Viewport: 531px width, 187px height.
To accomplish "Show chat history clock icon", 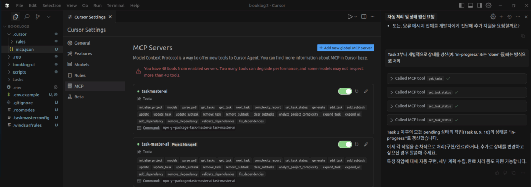I will click(x=509, y=17).
